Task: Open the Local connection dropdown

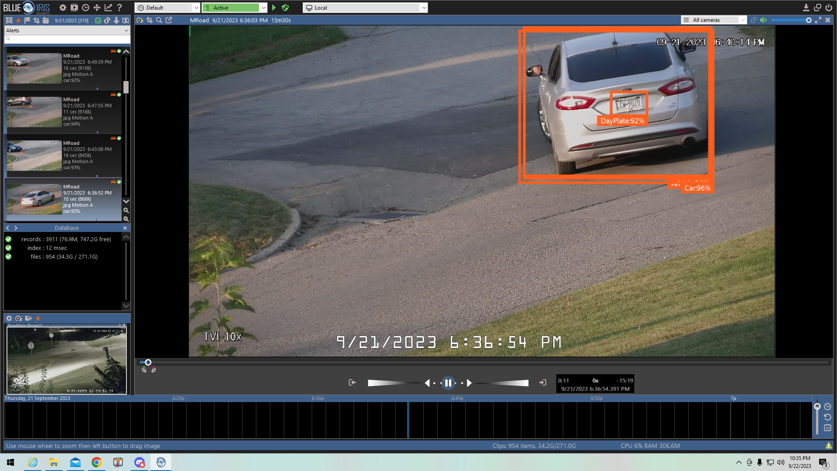Action: pos(365,7)
